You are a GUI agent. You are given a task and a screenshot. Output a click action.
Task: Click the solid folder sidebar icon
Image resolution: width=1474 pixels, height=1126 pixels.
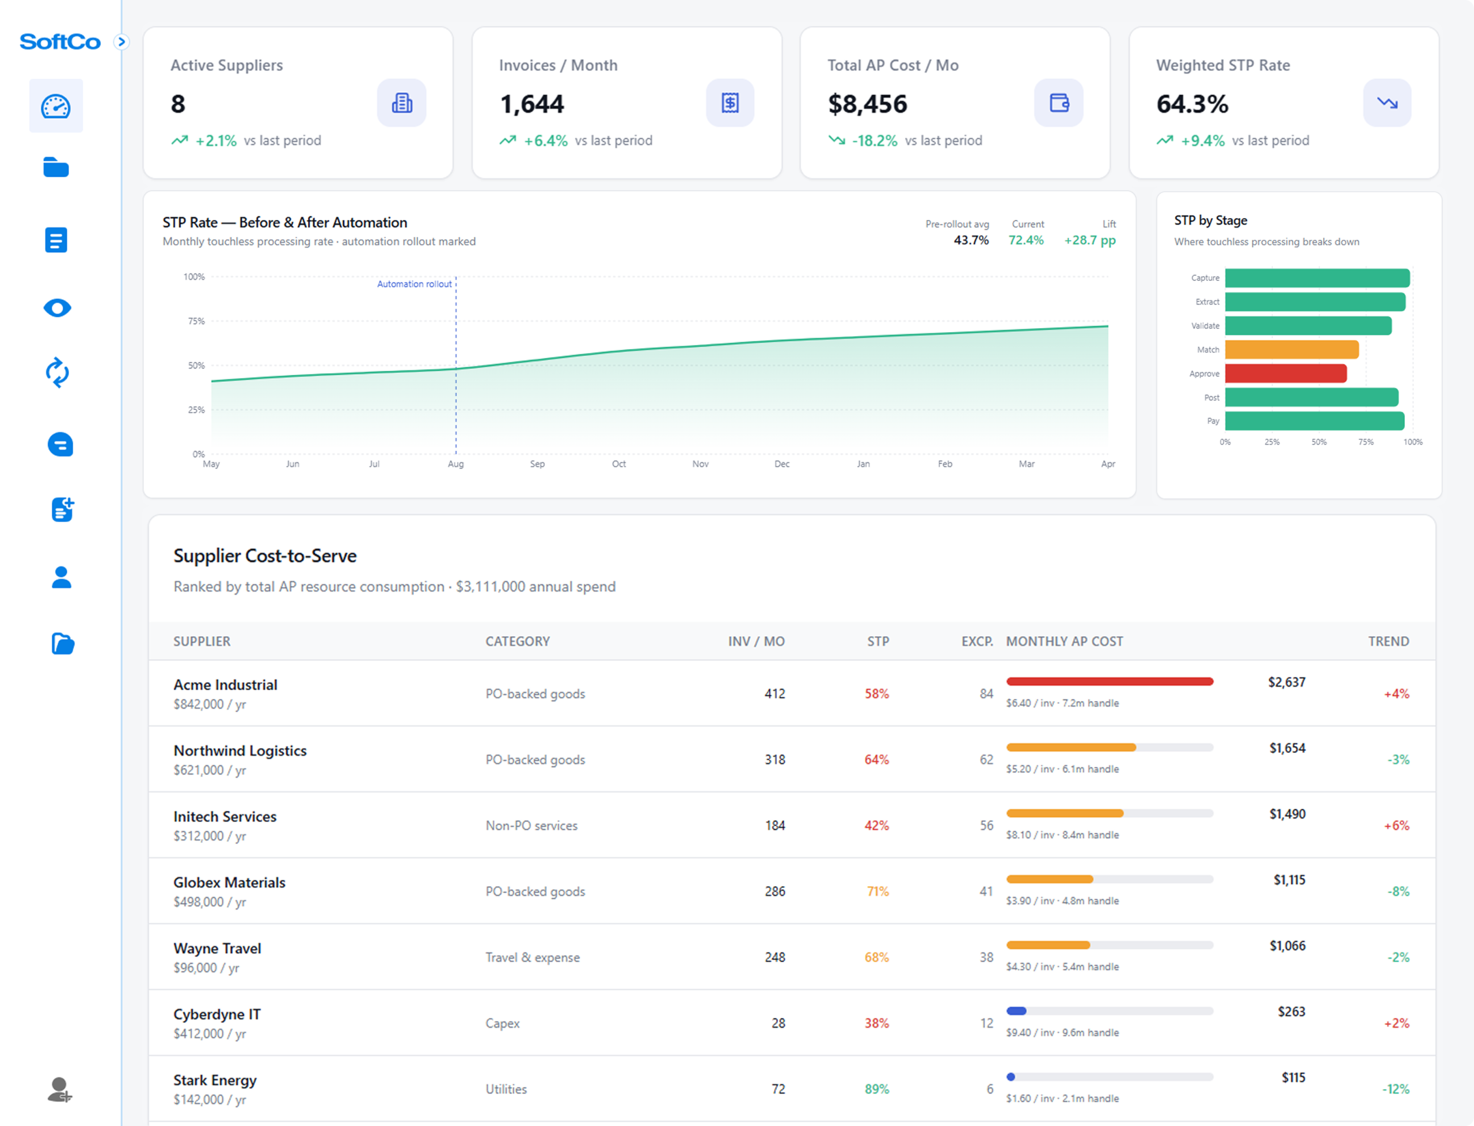56,168
